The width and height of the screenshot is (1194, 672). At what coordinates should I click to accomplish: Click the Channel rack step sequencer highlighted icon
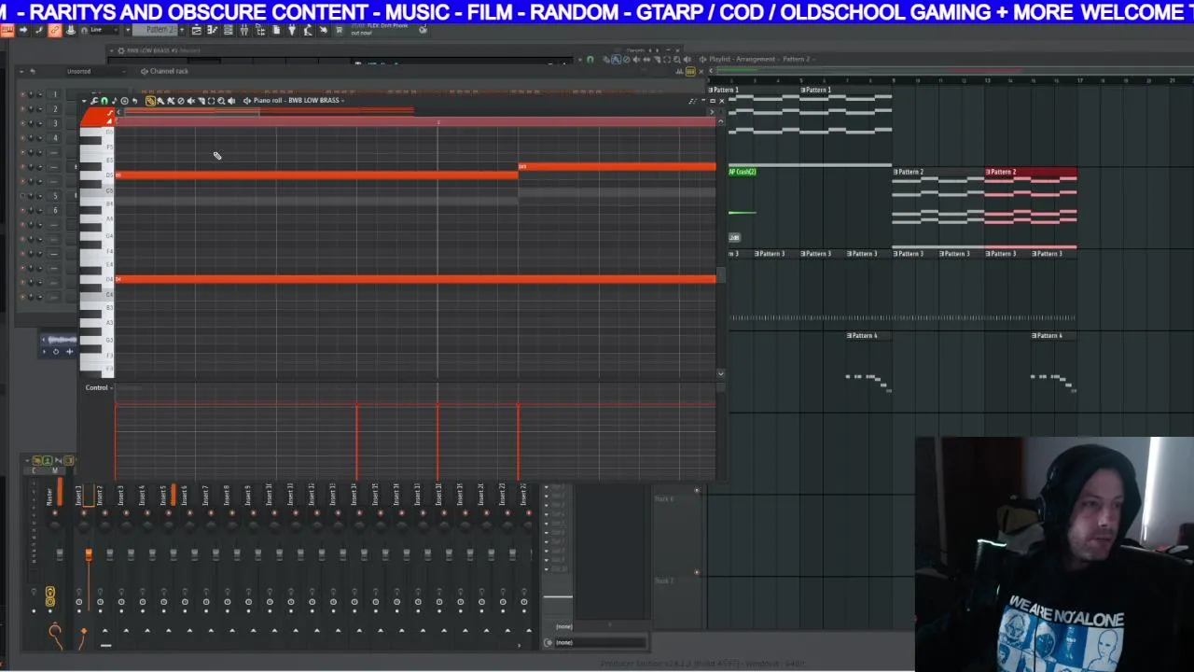click(x=690, y=71)
